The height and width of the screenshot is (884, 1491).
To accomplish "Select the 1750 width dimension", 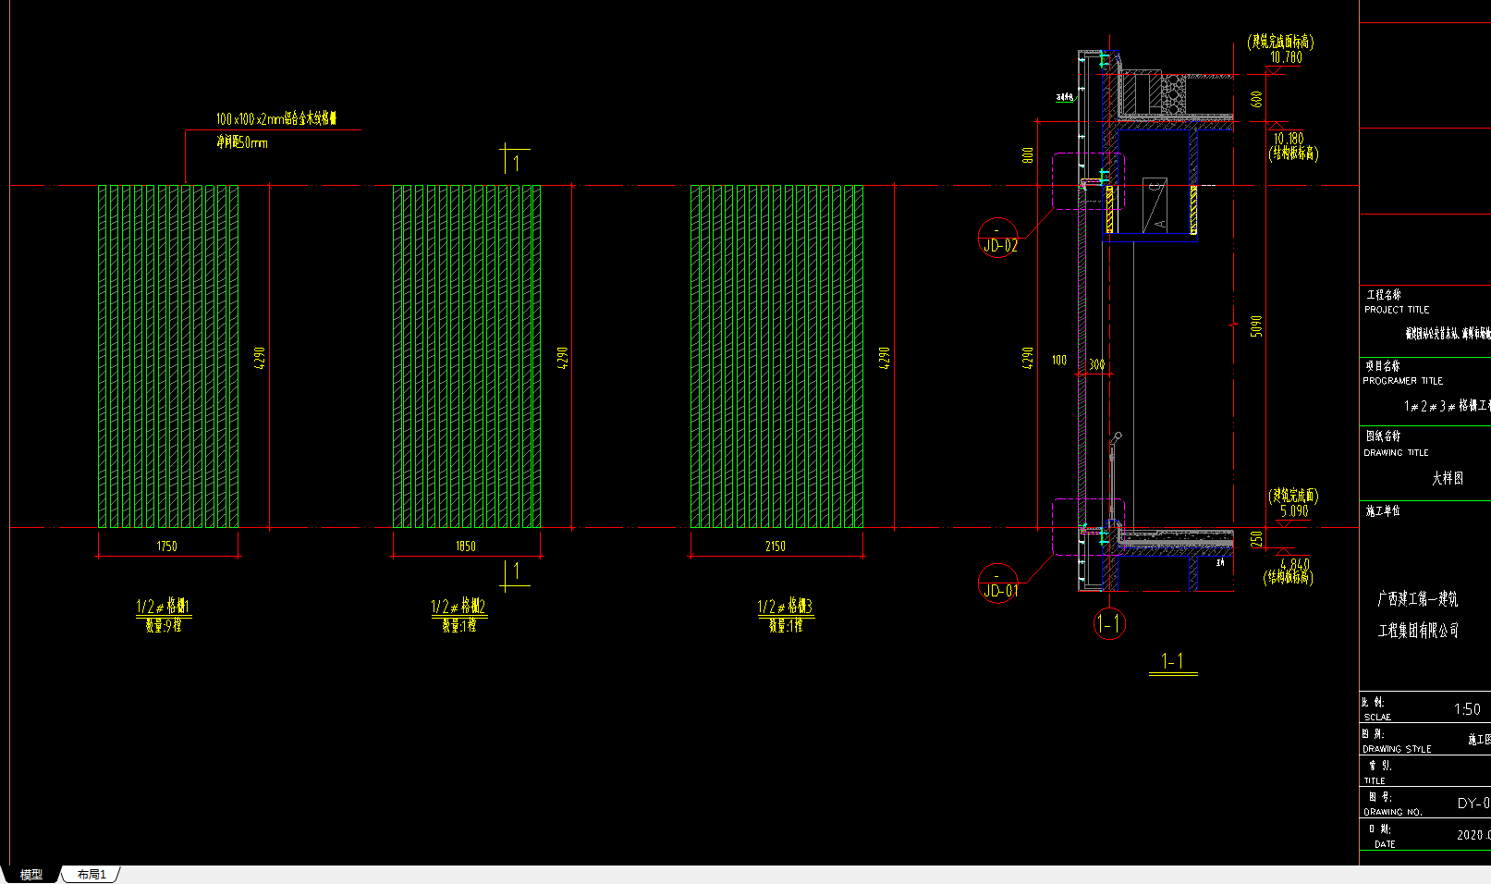I will point(166,546).
